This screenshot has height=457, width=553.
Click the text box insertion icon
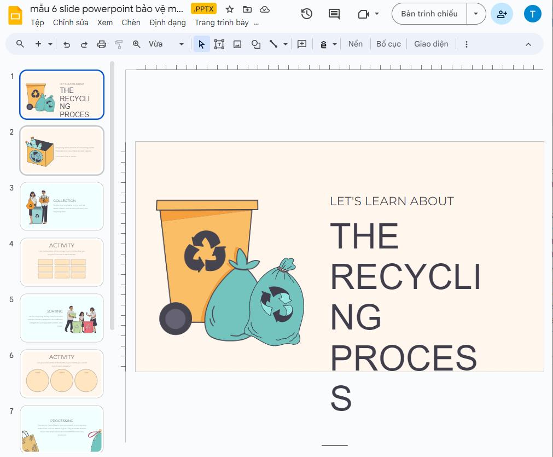click(219, 44)
